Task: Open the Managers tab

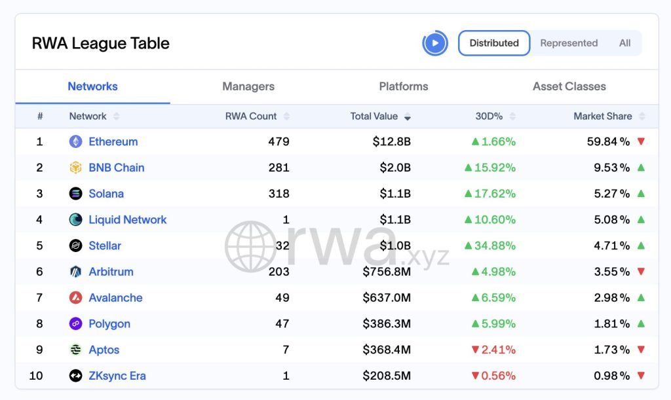Action: pyautogui.click(x=248, y=86)
